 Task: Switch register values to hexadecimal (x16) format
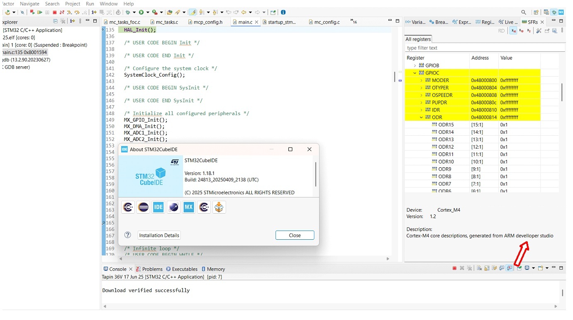514,31
